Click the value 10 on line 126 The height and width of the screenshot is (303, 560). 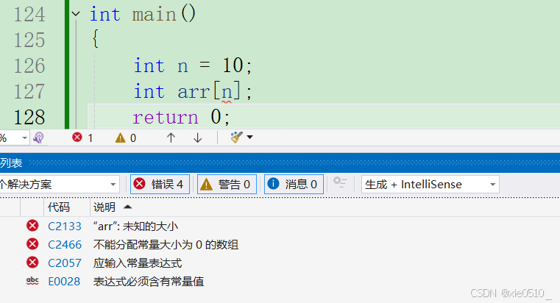[x=233, y=65]
